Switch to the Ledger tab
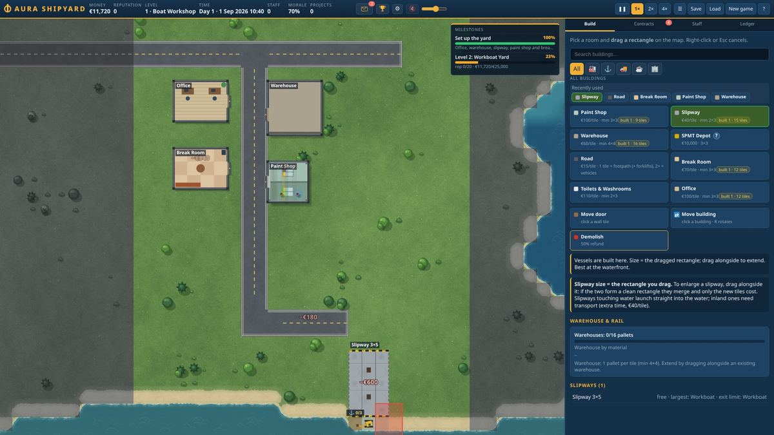 [x=747, y=24]
